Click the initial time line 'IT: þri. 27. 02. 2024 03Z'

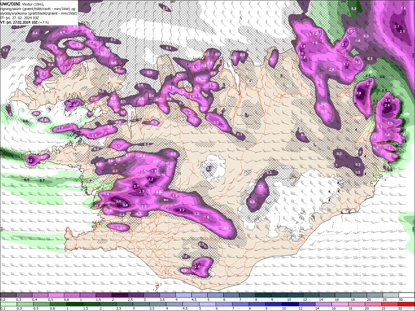(20, 18)
